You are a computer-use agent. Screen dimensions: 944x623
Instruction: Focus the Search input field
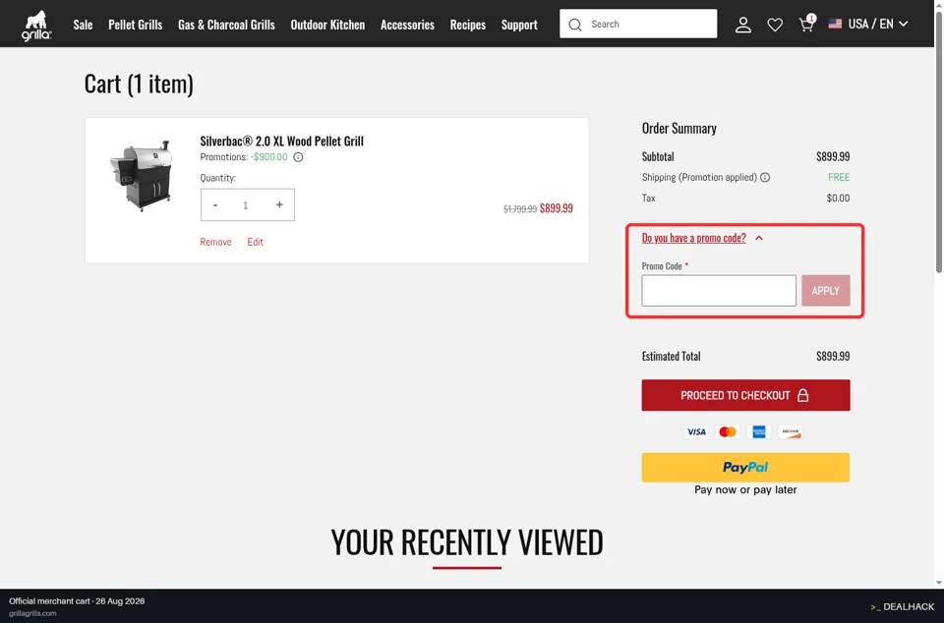click(638, 24)
